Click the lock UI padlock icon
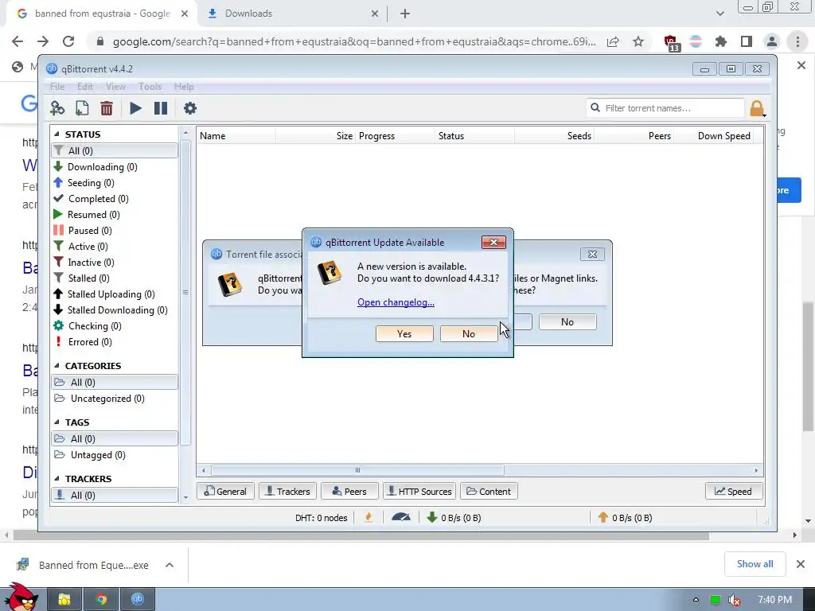 pos(757,108)
